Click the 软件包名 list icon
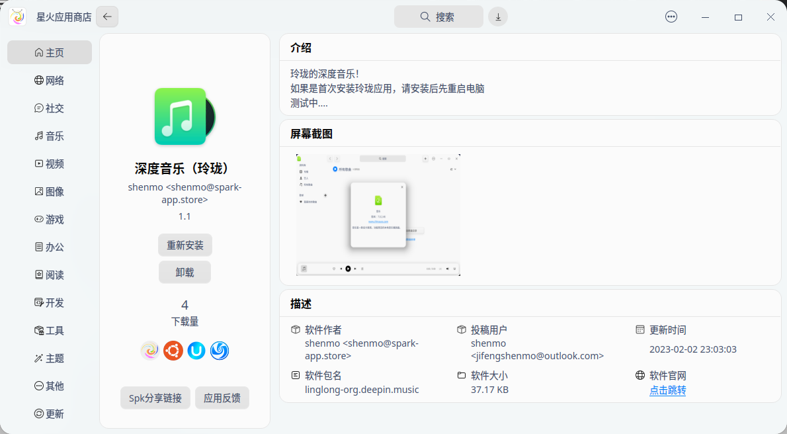Viewport: 787px width, 434px height. [x=296, y=374]
